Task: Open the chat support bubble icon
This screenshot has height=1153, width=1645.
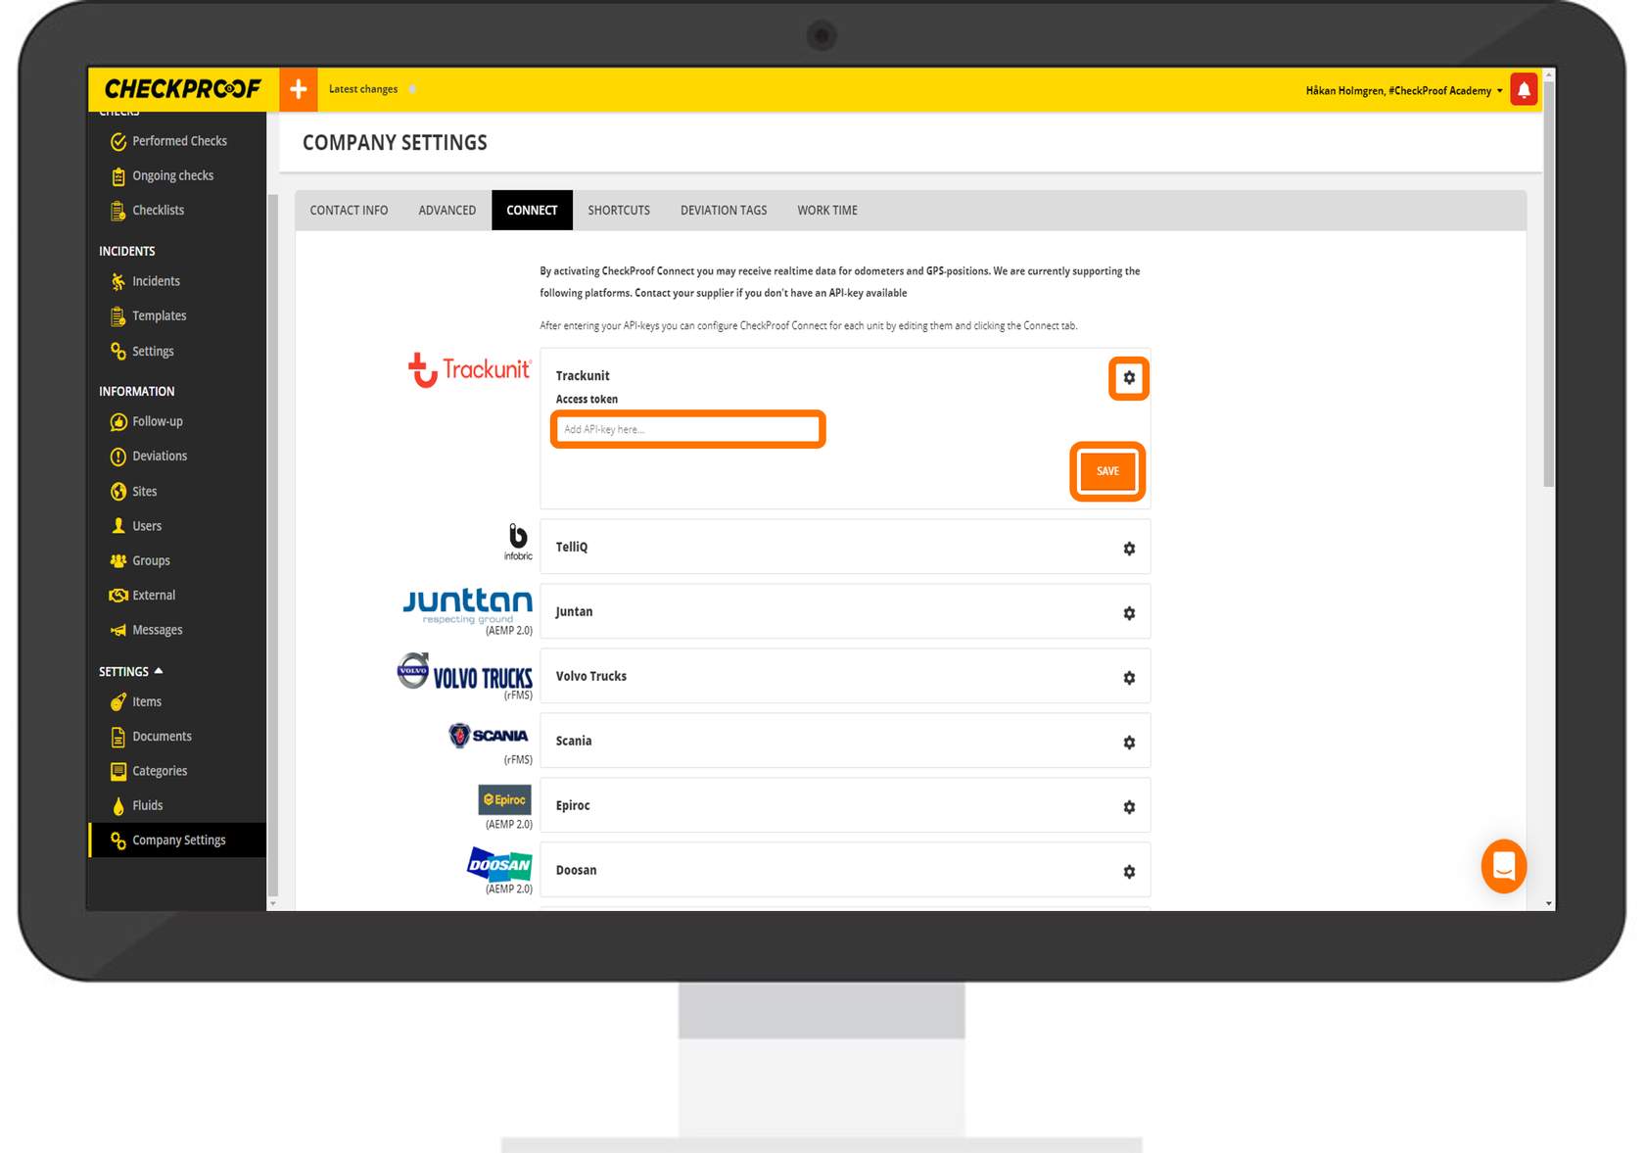Action: coord(1503,866)
